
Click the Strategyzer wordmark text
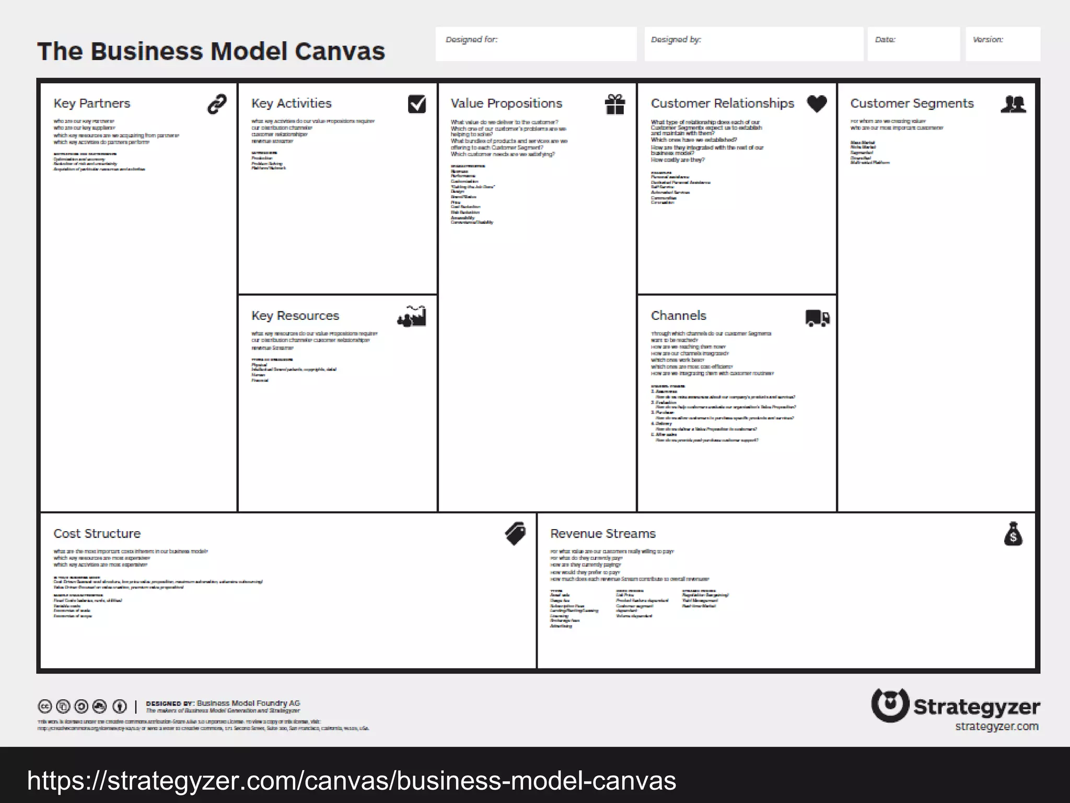976,707
